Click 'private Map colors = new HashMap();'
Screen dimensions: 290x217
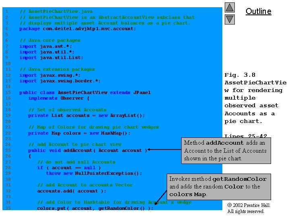[x=79, y=133]
